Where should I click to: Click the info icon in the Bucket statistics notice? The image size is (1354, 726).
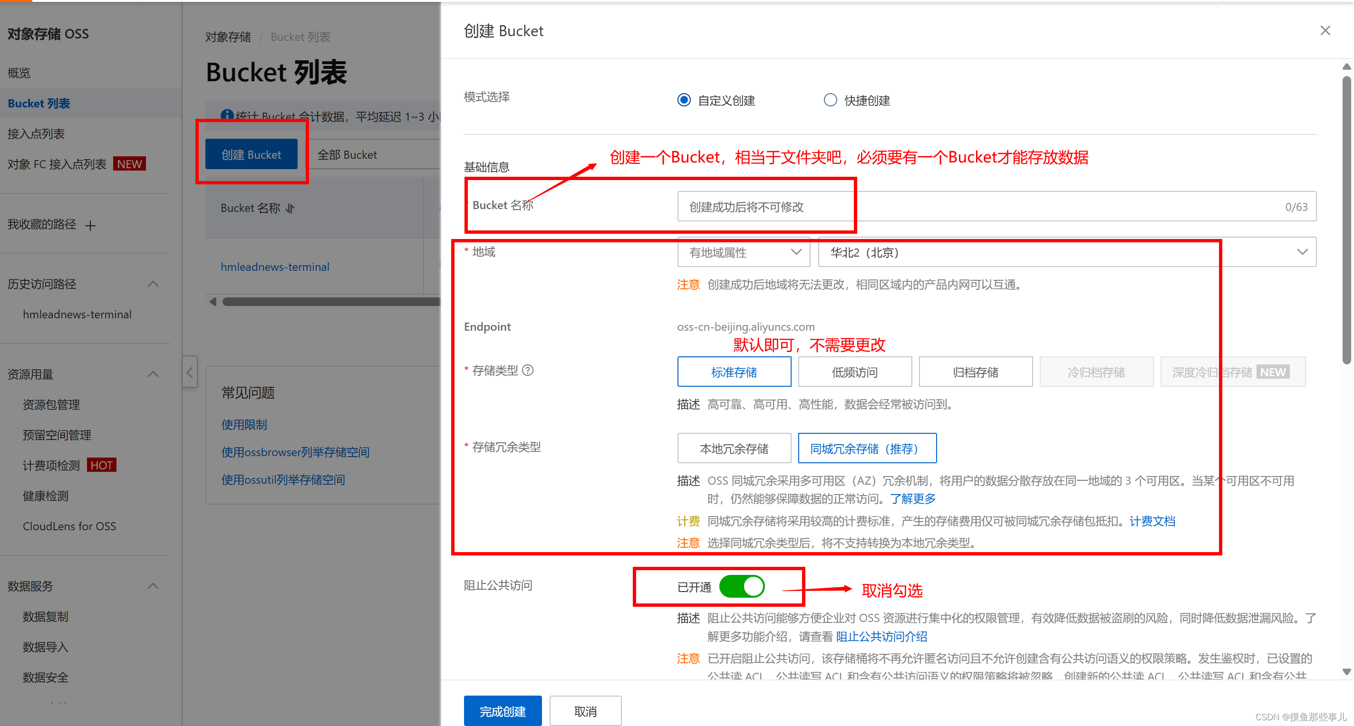pyautogui.click(x=227, y=115)
